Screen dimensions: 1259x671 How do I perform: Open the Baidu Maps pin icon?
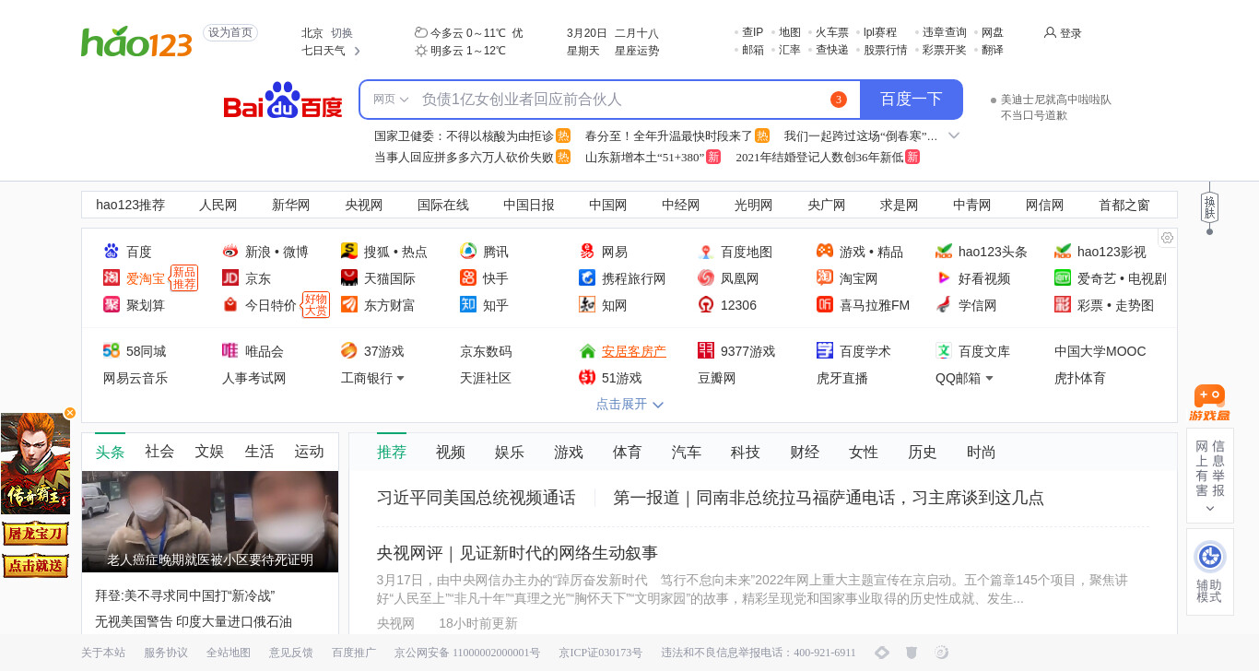[706, 252]
